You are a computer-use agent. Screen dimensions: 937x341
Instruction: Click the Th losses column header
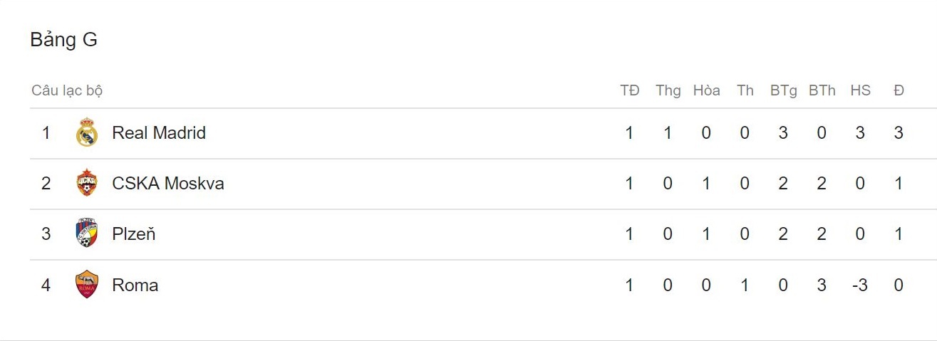(x=745, y=90)
